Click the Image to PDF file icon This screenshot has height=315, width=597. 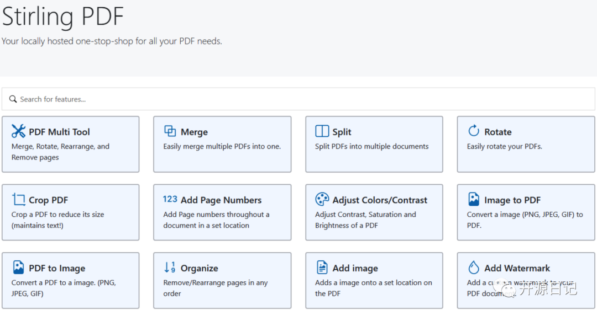(x=474, y=199)
